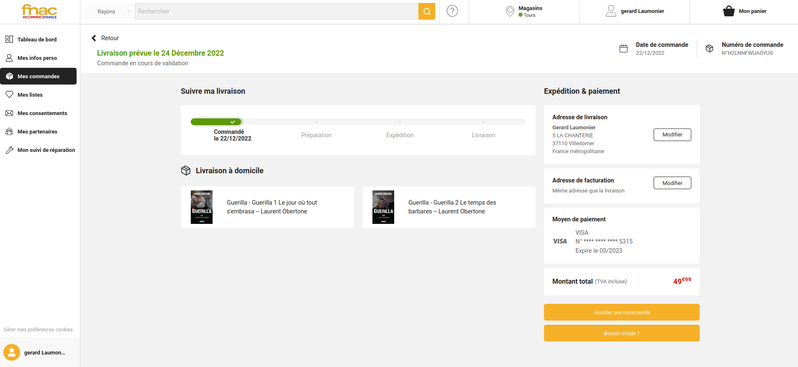
Task: Click the Besoin d'aide button
Action: [621, 333]
